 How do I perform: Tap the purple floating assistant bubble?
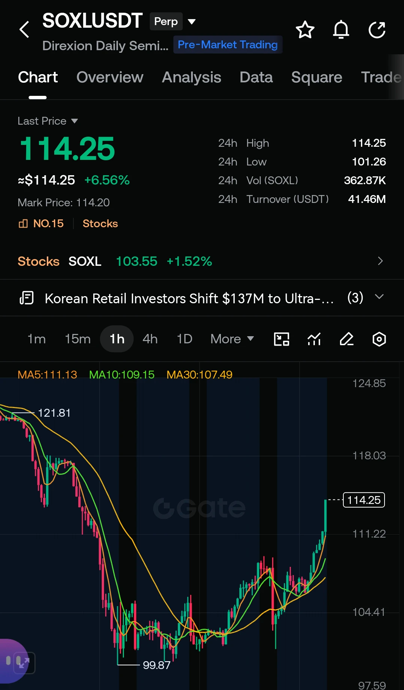point(14,661)
